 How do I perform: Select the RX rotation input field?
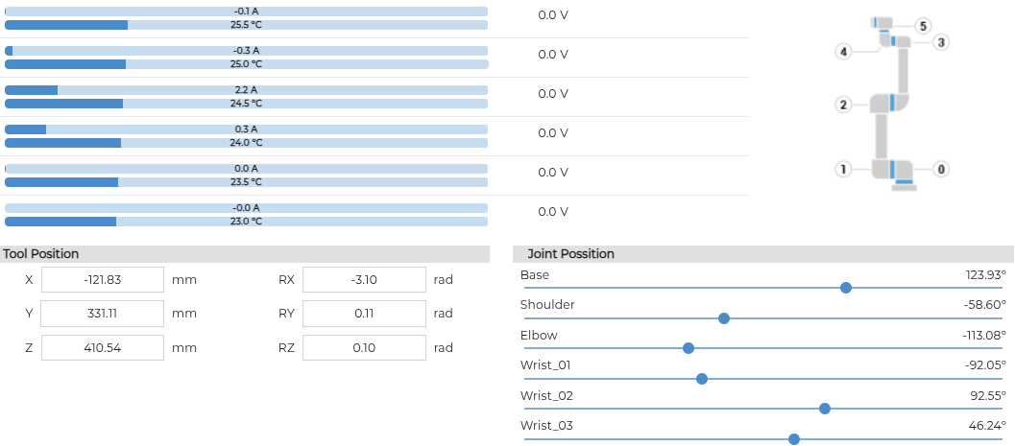364,280
